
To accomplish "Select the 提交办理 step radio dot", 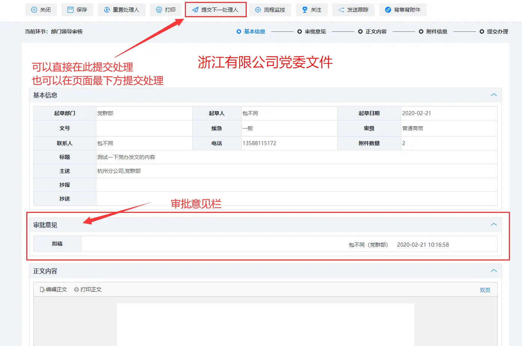I will pos(482,31).
